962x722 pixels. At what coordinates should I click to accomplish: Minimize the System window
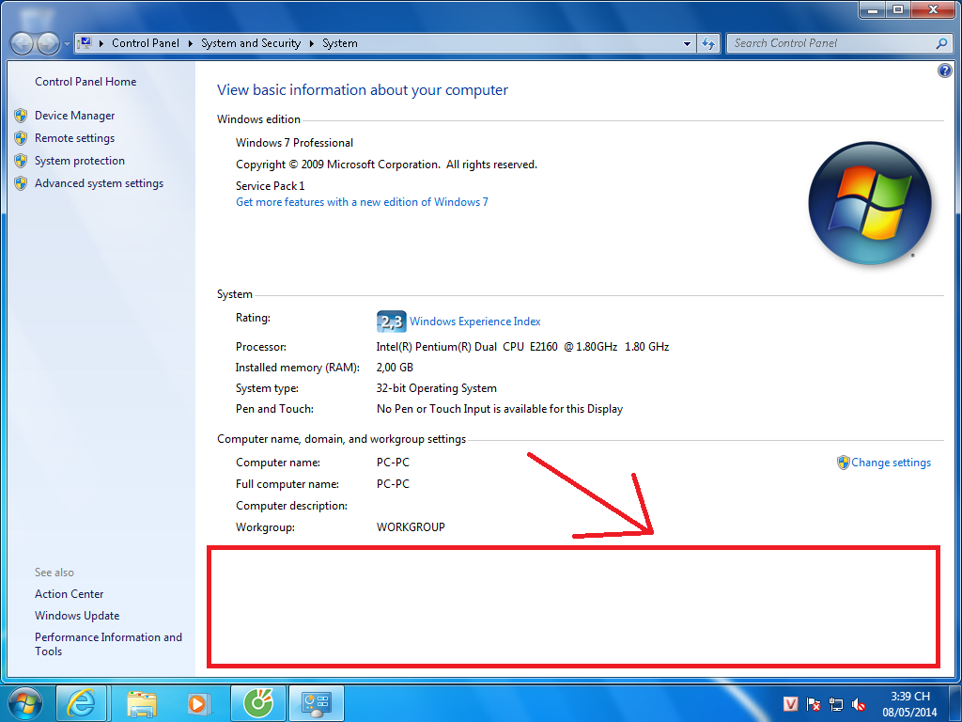[x=873, y=10]
